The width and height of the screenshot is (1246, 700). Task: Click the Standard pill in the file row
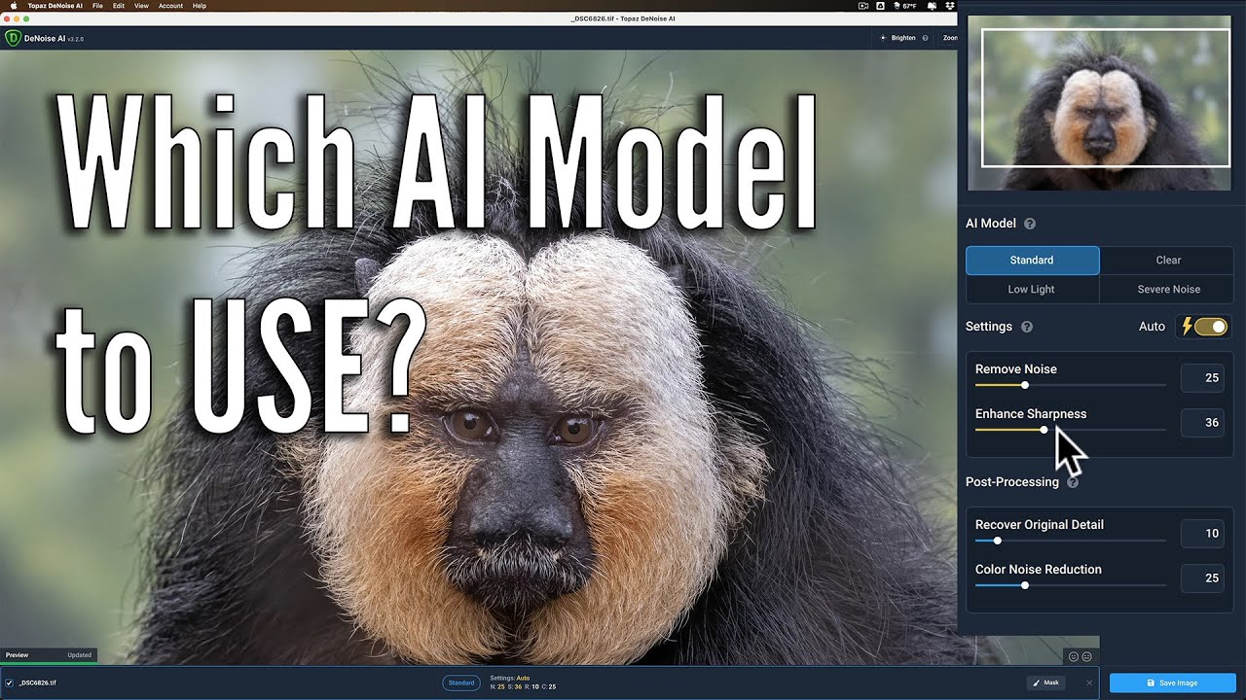tap(461, 682)
